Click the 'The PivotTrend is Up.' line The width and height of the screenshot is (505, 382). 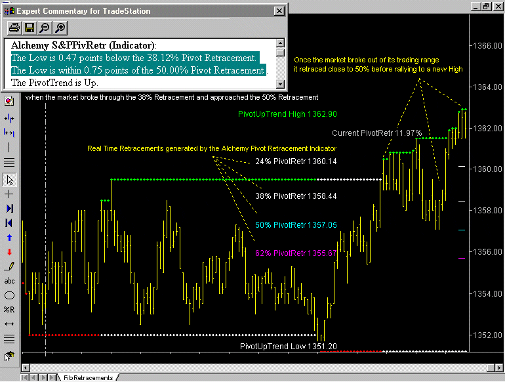click(54, 83)
